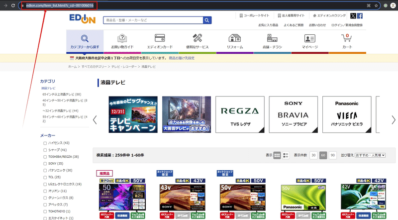This screenshot has height=220, width=398.
Task: Switch to grid view display icon
Action: (x=277, y=155)
